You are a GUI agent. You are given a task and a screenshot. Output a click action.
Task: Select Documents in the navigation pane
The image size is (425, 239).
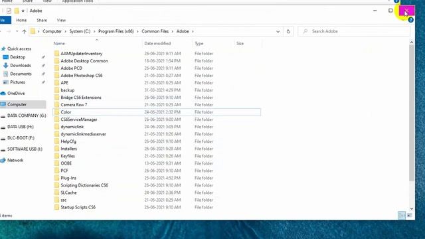[21, 74]
